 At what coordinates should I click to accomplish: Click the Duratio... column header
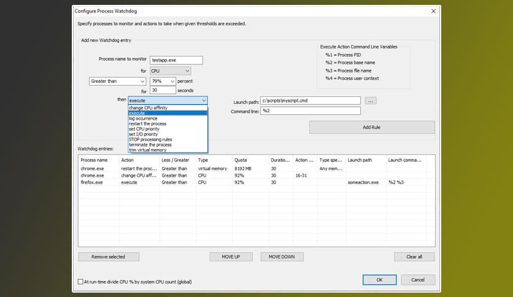(x=280, y=160)
